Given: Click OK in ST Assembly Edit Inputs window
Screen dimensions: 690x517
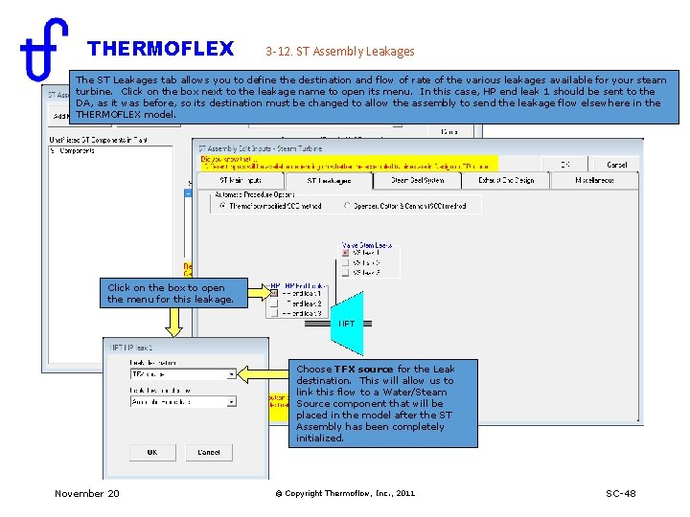Looking at the screenshot, I should pos(565,165).
